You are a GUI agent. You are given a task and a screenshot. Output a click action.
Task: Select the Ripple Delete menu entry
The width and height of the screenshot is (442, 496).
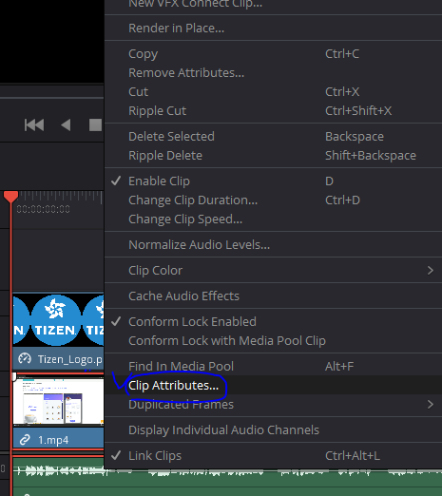[x=273, y=156]
